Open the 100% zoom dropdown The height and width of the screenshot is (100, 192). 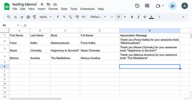pos(45,17)
